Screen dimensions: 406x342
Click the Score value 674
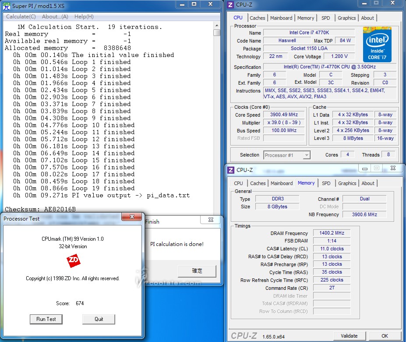[x=80, y=303]
